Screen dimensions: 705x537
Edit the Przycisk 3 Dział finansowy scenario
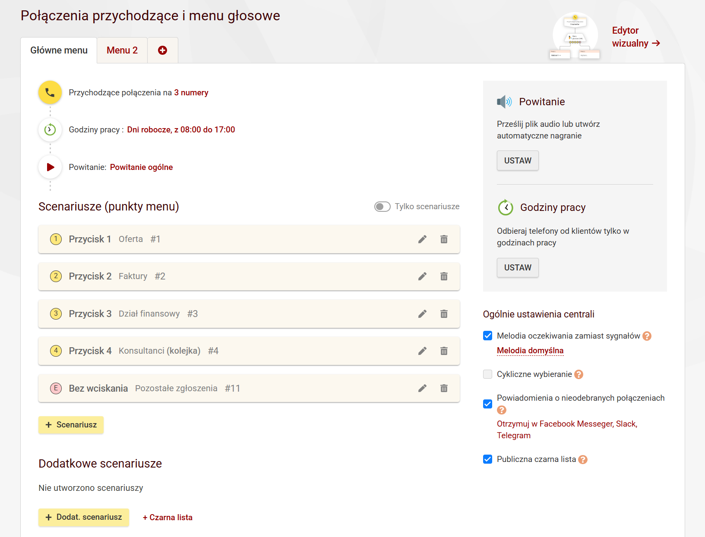(422, 314)
